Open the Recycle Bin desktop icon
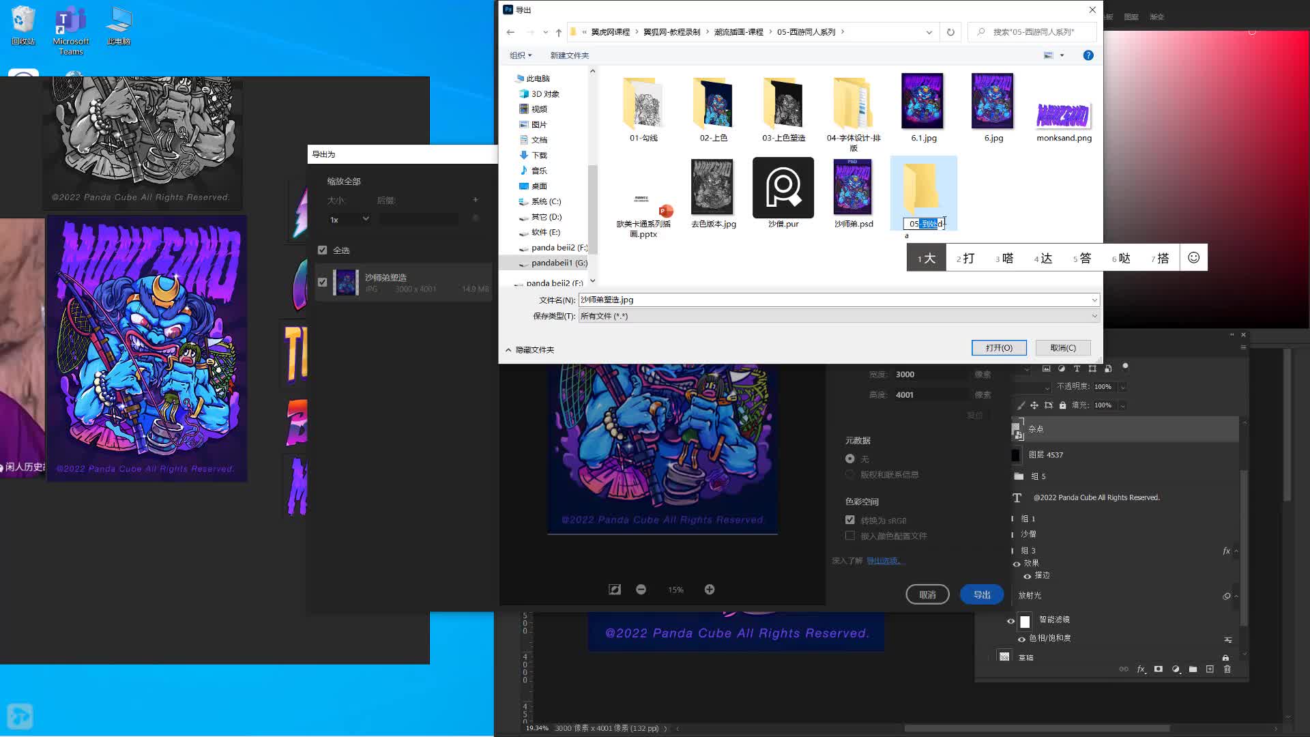 pyautogui.click(x=23, y=26)
